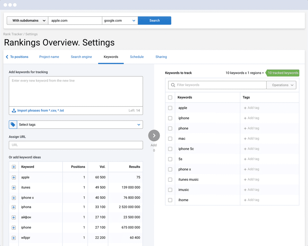Click the import download icon
This screenshot has height=246, width=308.
[x=14, y=111]
